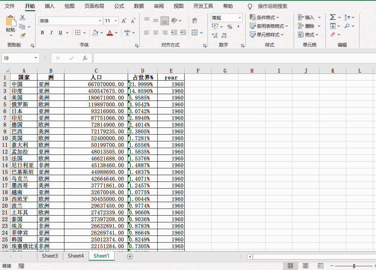This screenshot has width=376, height=270.
Task: Toggle italic formatting
Action: tap(51, 32)
